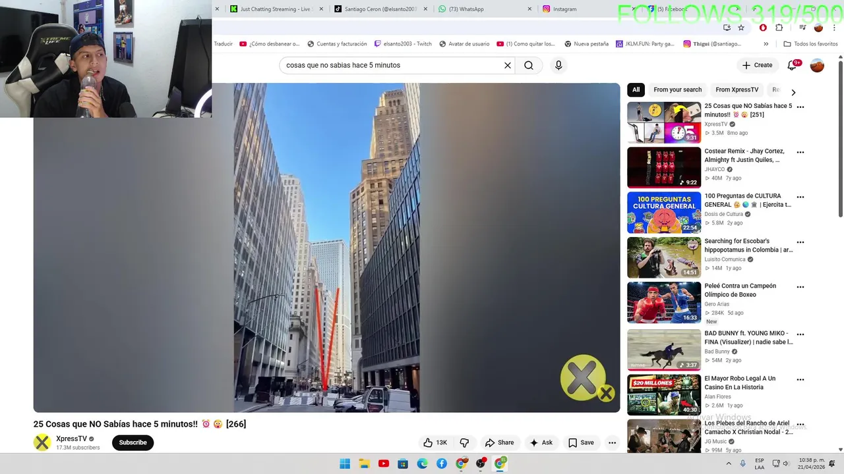Open options for Searching for Escobar's video

pyautogui.click(x=800, y=242)
